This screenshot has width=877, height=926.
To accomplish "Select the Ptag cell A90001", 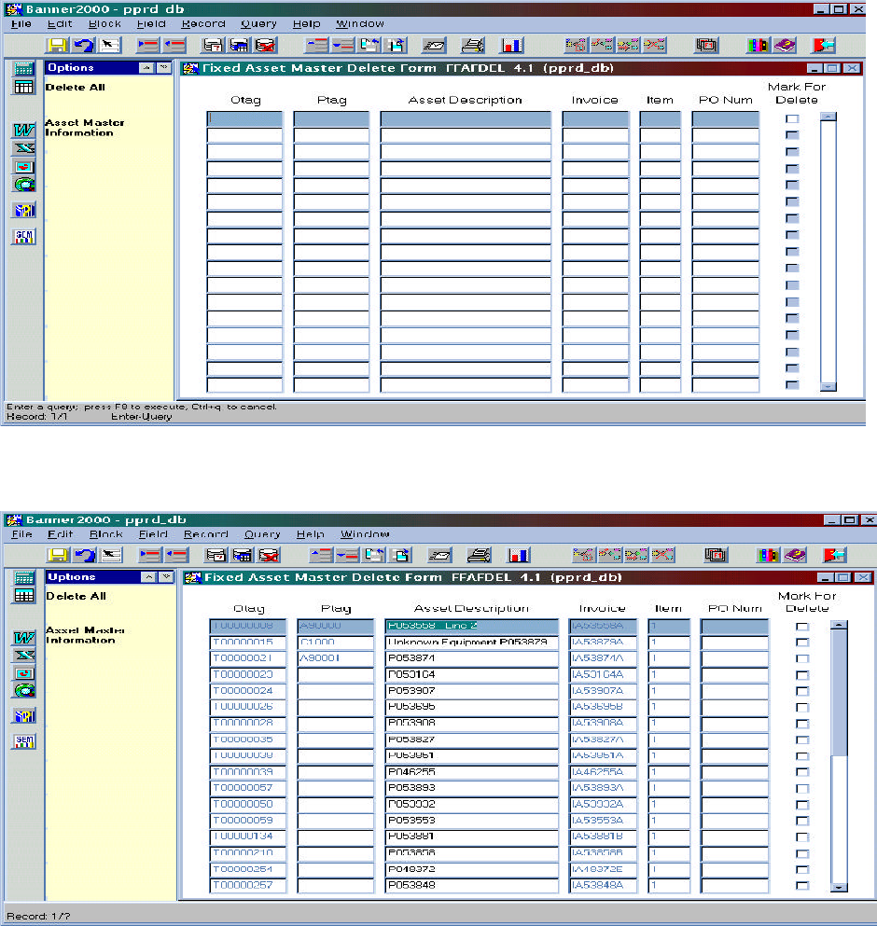I will [x=336, y=657].
